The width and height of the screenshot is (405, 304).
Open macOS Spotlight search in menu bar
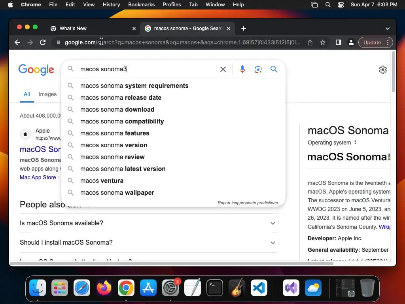click(328, 5)
